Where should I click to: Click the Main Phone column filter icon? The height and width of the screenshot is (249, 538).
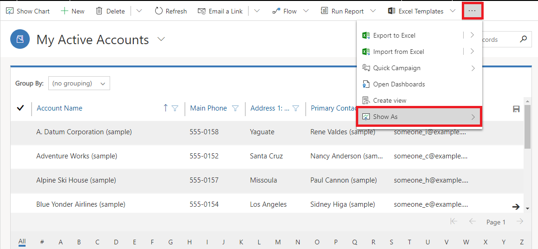pyautogui.click(x=236, y=108)
